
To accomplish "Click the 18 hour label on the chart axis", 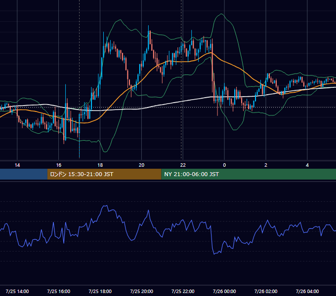I will 100,165.
